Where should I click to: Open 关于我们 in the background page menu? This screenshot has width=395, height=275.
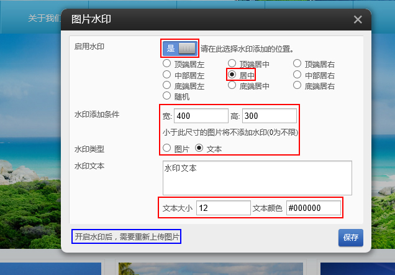(x=44, y=18)
